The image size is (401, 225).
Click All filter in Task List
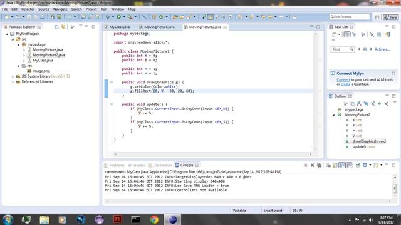(x=365, y=49)
